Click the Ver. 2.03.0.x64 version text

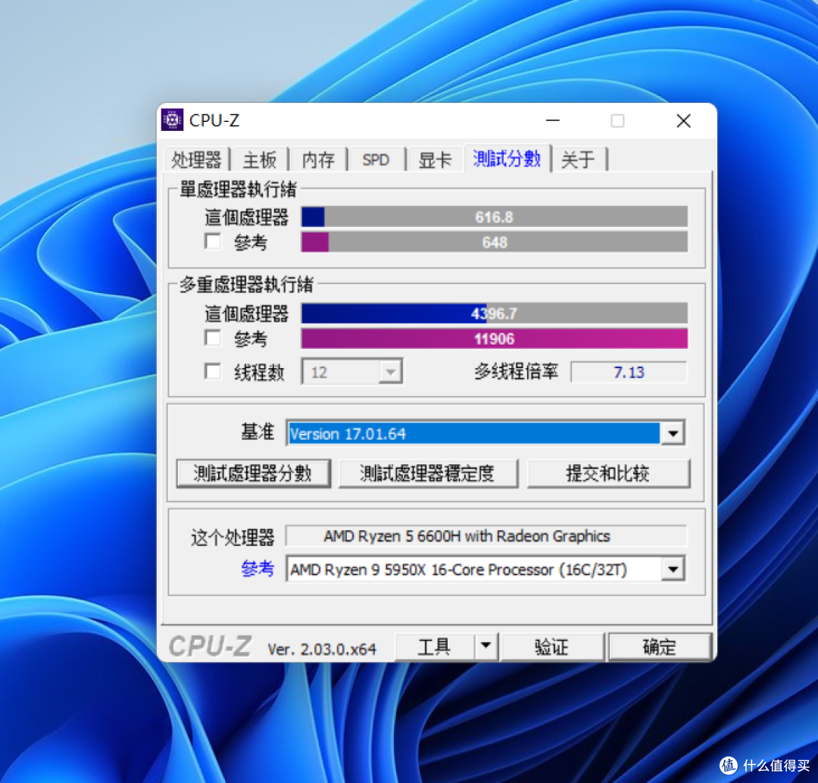[x=321, y=649]
